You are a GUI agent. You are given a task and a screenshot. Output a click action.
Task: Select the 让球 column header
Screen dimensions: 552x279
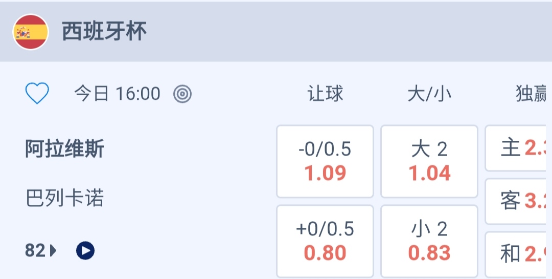tap(325, 94)
